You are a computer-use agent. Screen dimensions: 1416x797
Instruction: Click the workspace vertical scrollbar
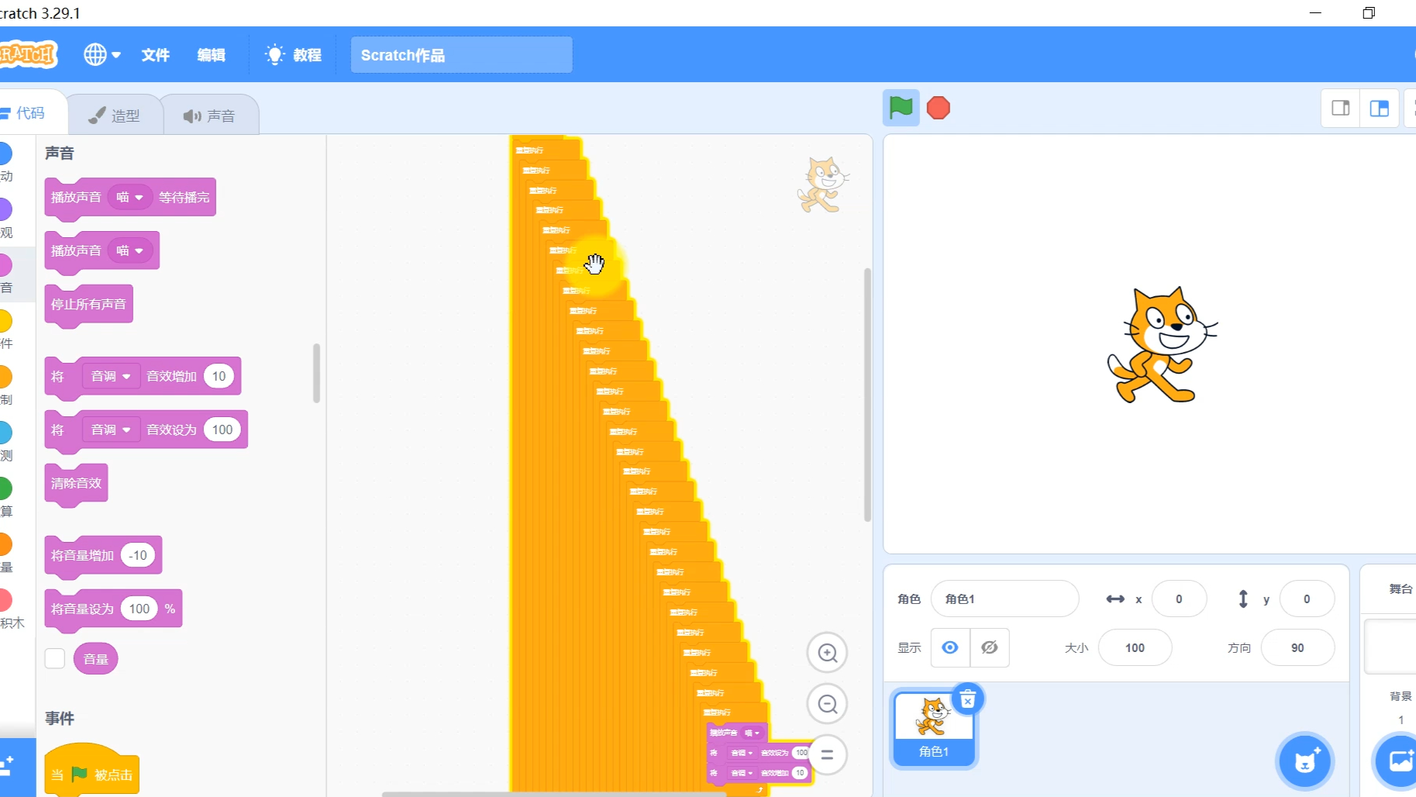[867, 395]
